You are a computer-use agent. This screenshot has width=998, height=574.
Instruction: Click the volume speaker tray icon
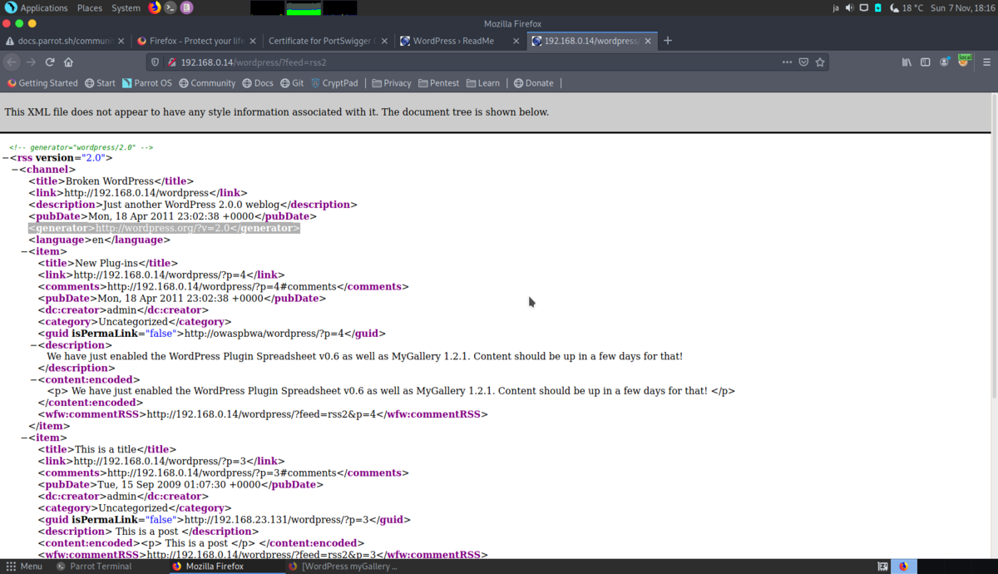[849, 7]
